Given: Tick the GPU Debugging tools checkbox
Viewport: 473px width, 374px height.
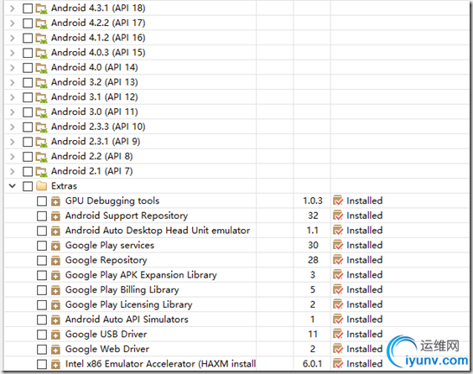Looking at the screenshot, I should pos(42,201).
